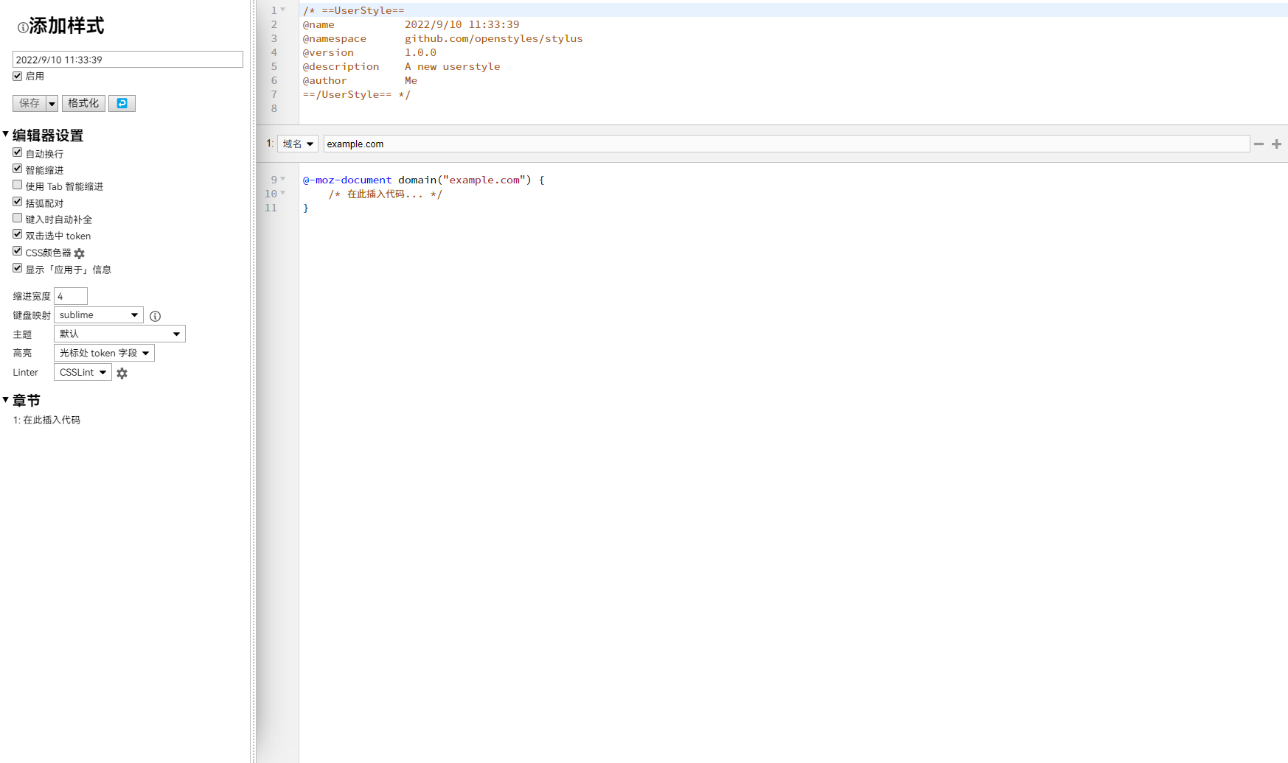The image size is (1288, 763).
Task: Edit the style name field
Action: coord(128,60)
